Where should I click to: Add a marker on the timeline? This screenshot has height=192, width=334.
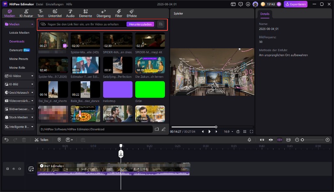(x=59, y=140)
